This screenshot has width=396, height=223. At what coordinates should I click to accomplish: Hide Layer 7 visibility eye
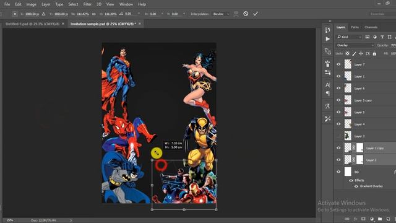[338, 64]
